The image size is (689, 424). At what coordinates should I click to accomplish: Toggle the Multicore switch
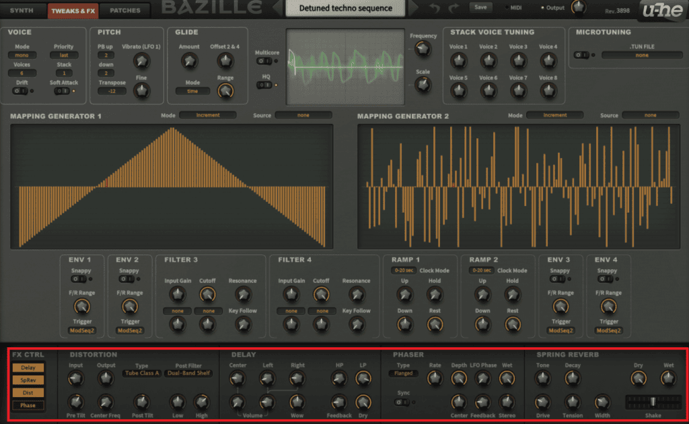pyautogui.click(x=264, y=61)
